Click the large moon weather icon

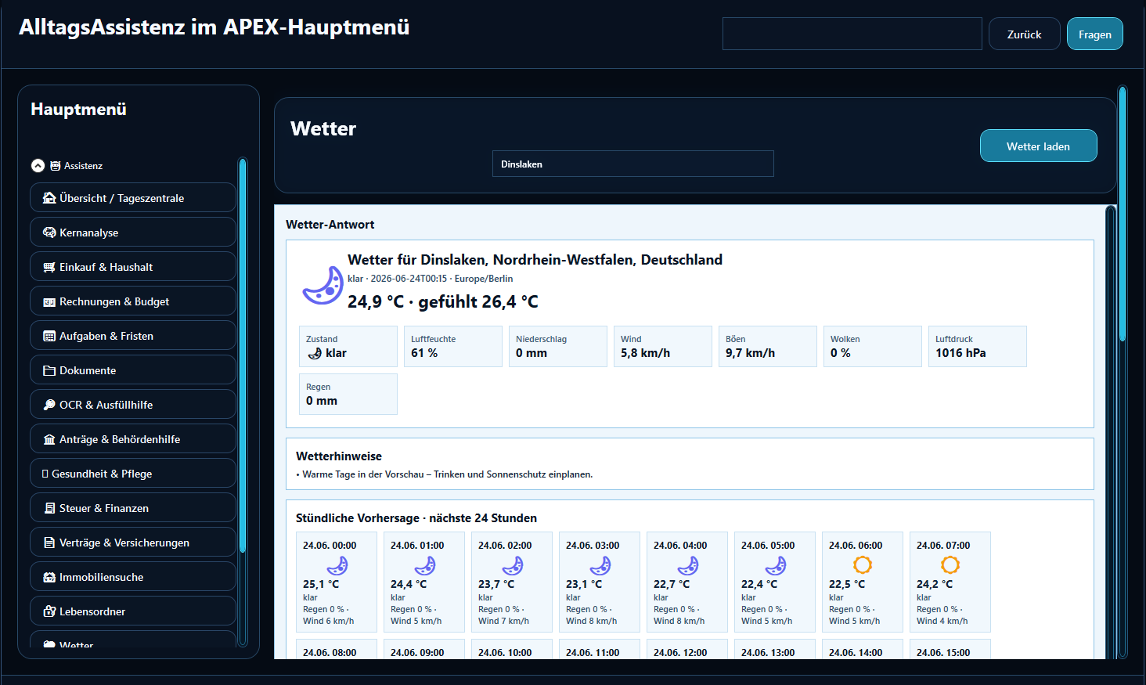click(x=323, y=285)
